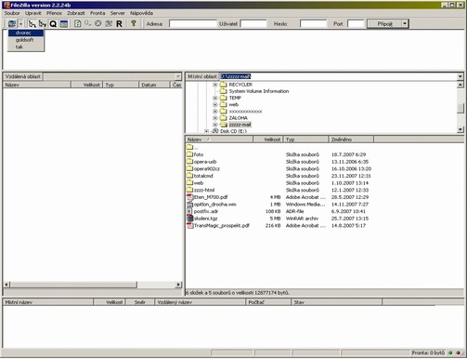This screenshot has width=467, height=359.
Task: Sort local files by Velikost column
Action: [268, 140]
